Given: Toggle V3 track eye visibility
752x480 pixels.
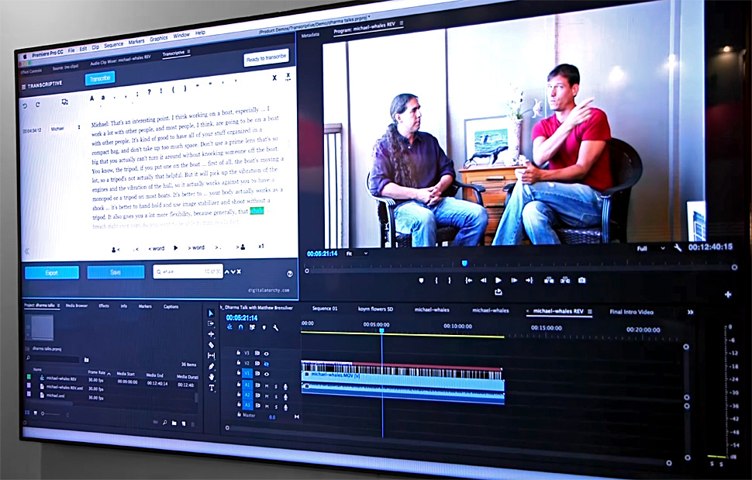Looking at the screenshot, I should pyautogui.click(x=266, y=354).
